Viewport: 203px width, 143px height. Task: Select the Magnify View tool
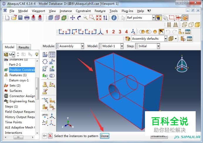click(x=85, y=18)
